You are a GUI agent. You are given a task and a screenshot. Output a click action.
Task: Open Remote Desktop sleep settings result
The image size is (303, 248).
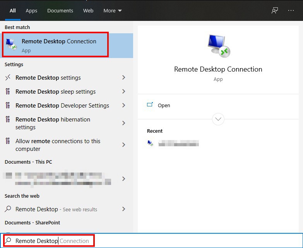67,92
